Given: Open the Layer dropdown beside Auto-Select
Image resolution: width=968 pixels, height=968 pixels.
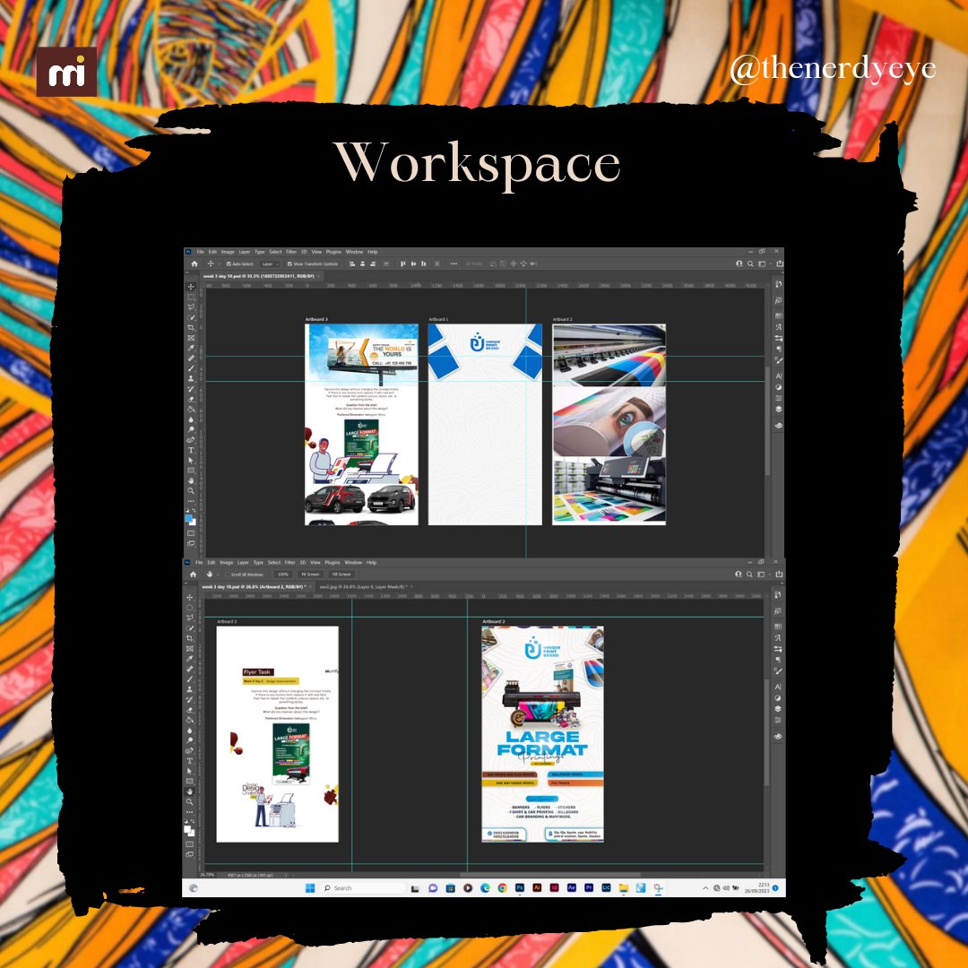Looking at the screenshot, I should [269, 264].
